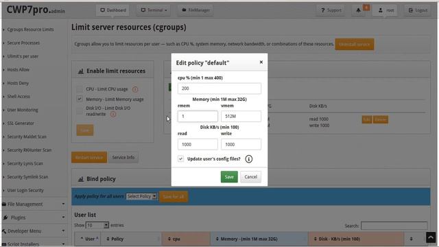
Task: Click the wrench icon of Developer Menu
Action: pos(4,231)
